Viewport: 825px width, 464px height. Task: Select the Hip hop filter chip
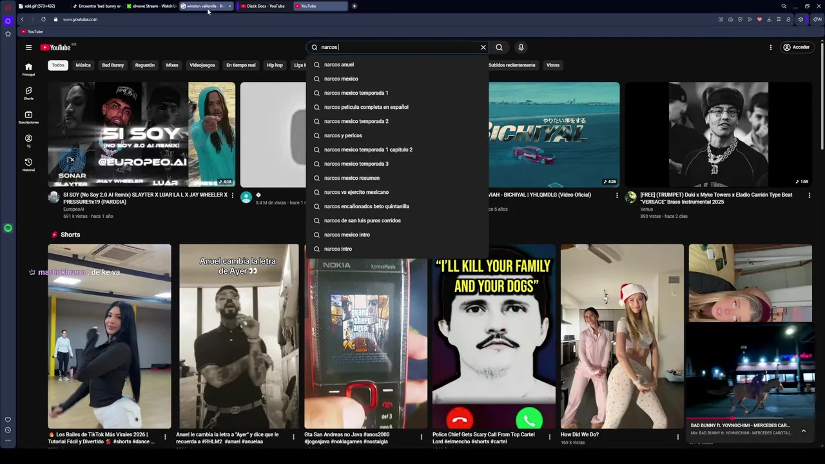275,65
